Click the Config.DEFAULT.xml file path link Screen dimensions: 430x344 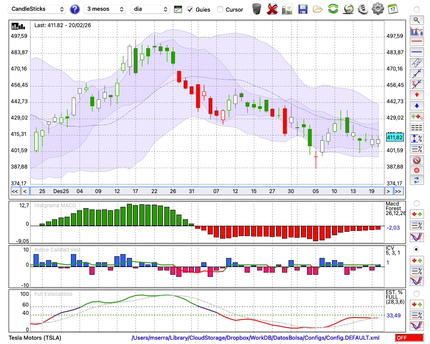(x=255, y=338)
